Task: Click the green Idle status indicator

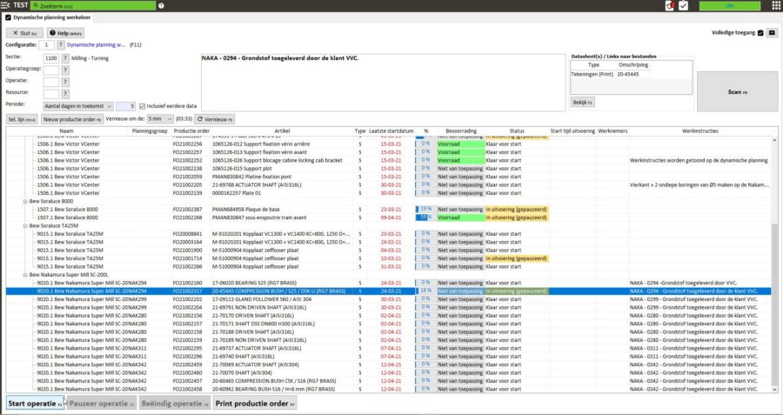Action: coord(730,5)
